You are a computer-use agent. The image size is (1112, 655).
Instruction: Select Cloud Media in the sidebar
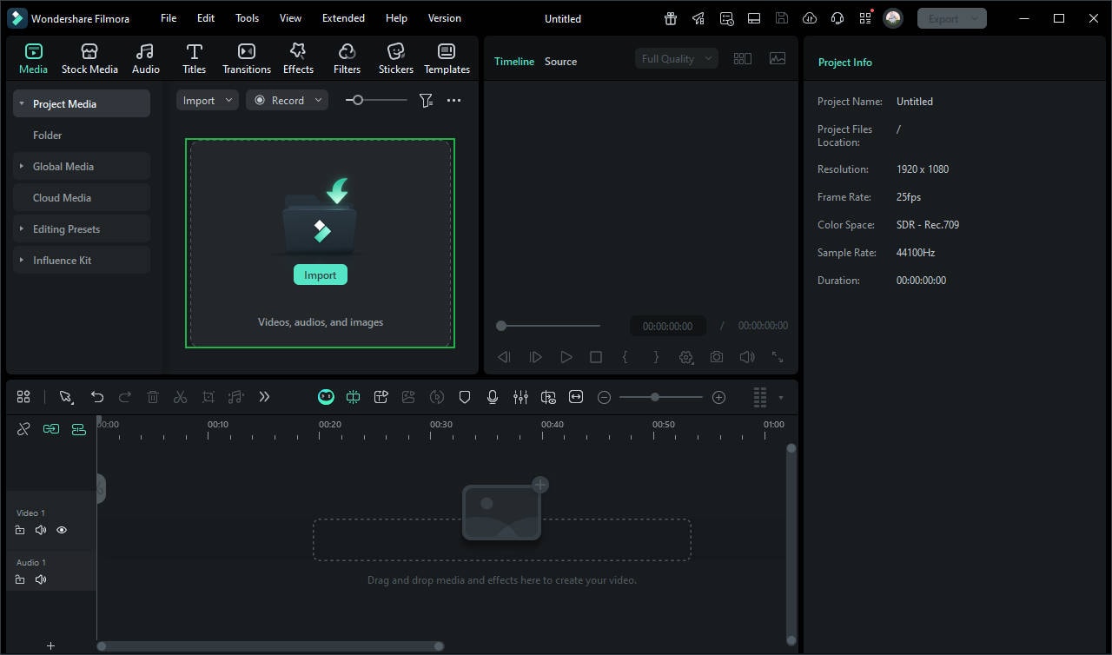point(62,197)
